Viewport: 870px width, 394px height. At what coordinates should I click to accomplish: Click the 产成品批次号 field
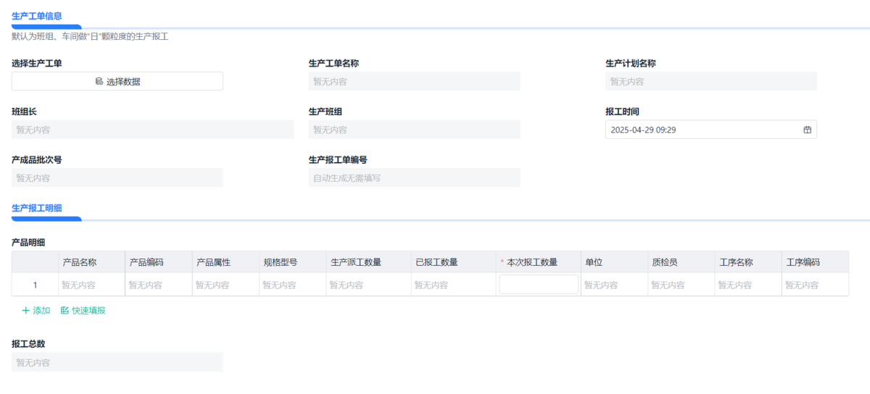coord(117,177)
